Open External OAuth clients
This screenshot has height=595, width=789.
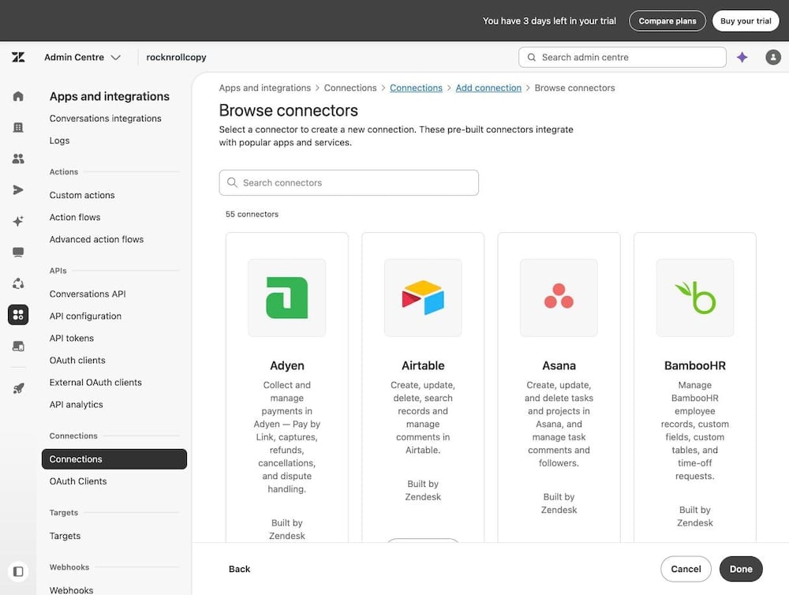(95, 382)
